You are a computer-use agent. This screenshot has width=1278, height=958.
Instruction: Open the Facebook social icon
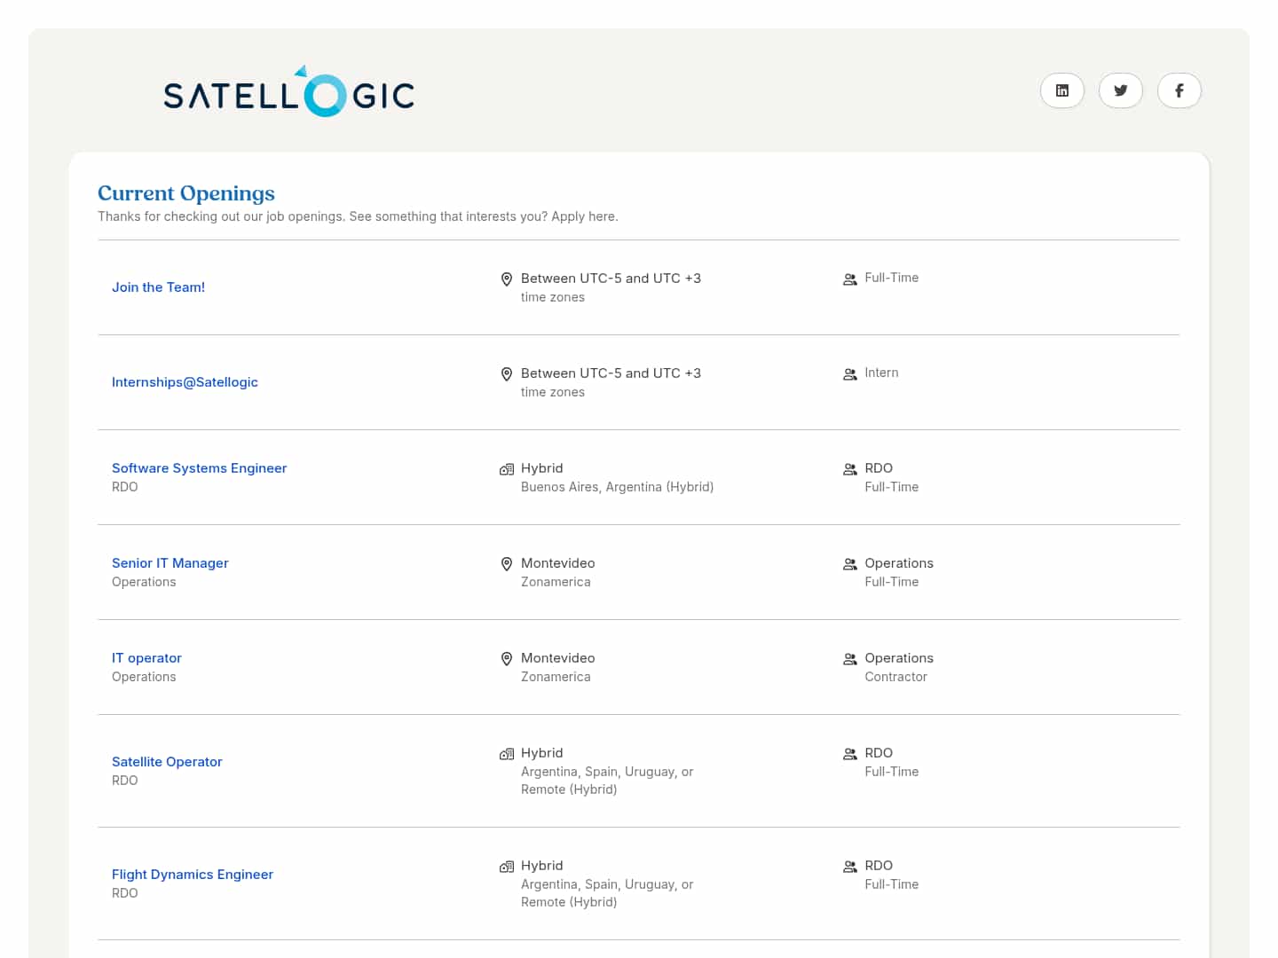pos(1179,90)
